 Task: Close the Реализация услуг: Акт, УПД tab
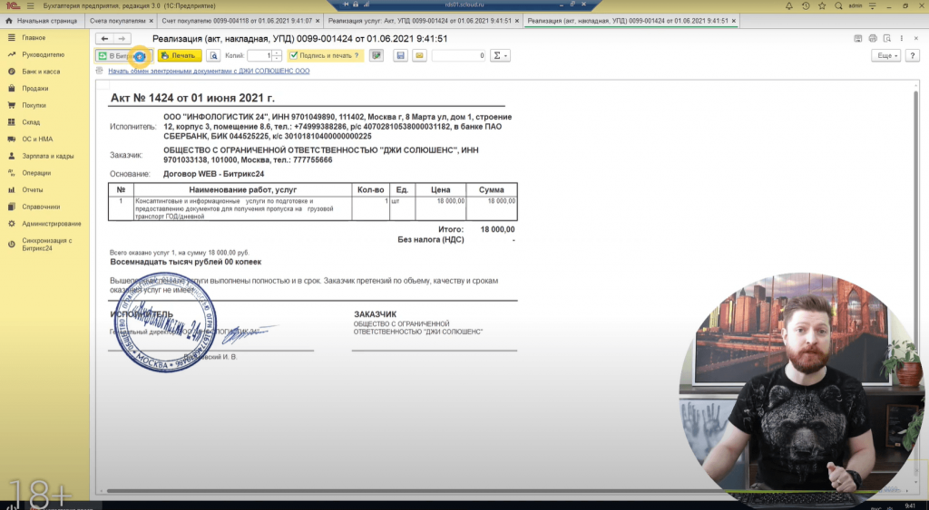516,21
